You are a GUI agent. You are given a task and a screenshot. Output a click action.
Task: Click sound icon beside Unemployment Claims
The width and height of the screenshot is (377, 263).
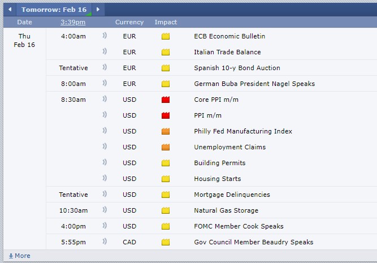point(105,147)
